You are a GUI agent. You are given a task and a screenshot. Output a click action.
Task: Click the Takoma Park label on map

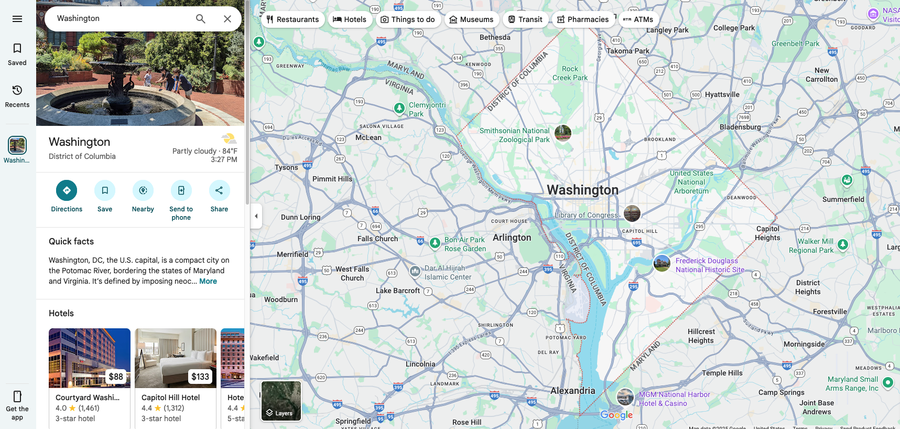click(x=628, y=51)
